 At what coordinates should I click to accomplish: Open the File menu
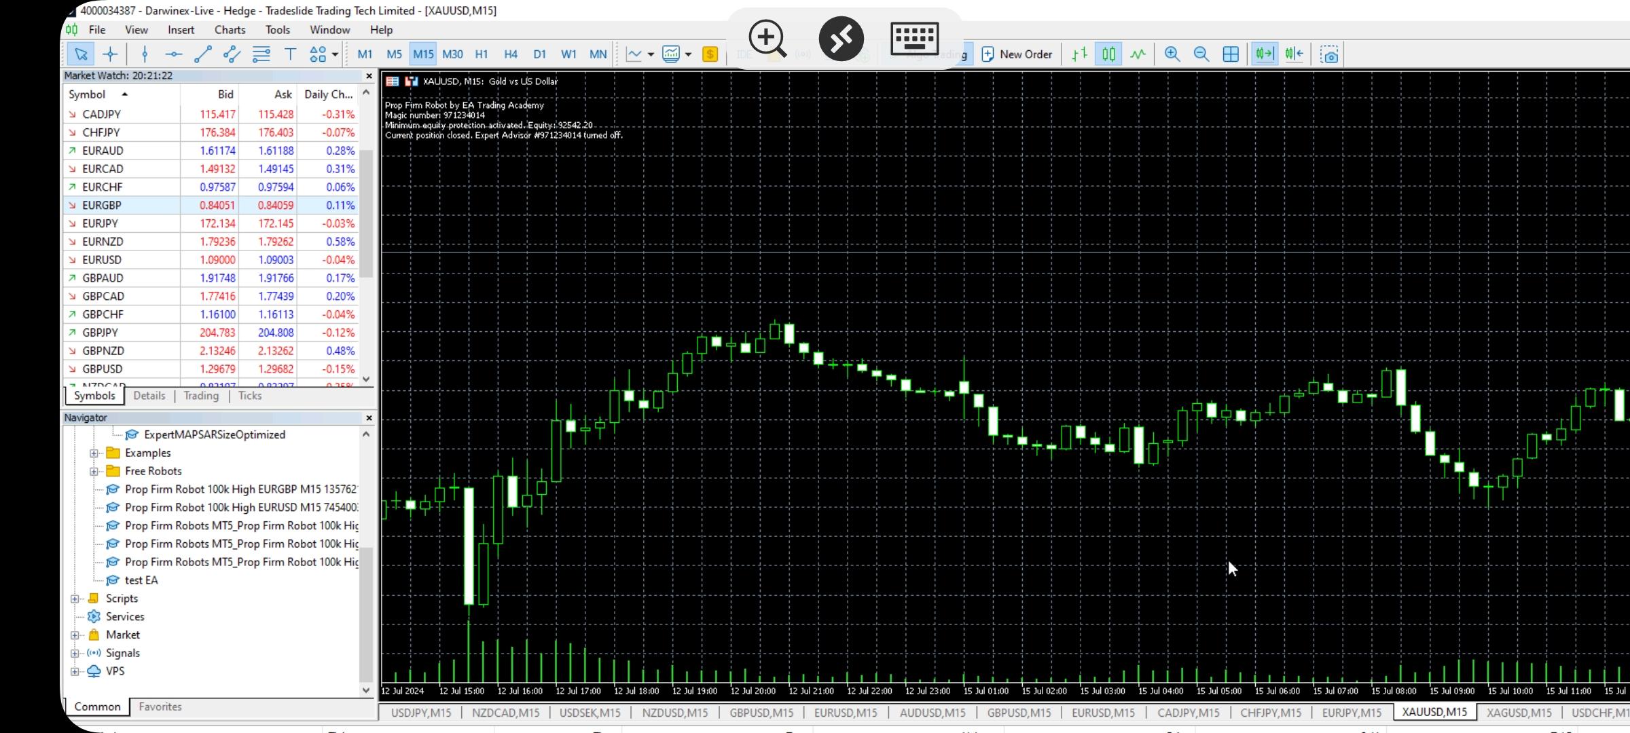(97, 30)
